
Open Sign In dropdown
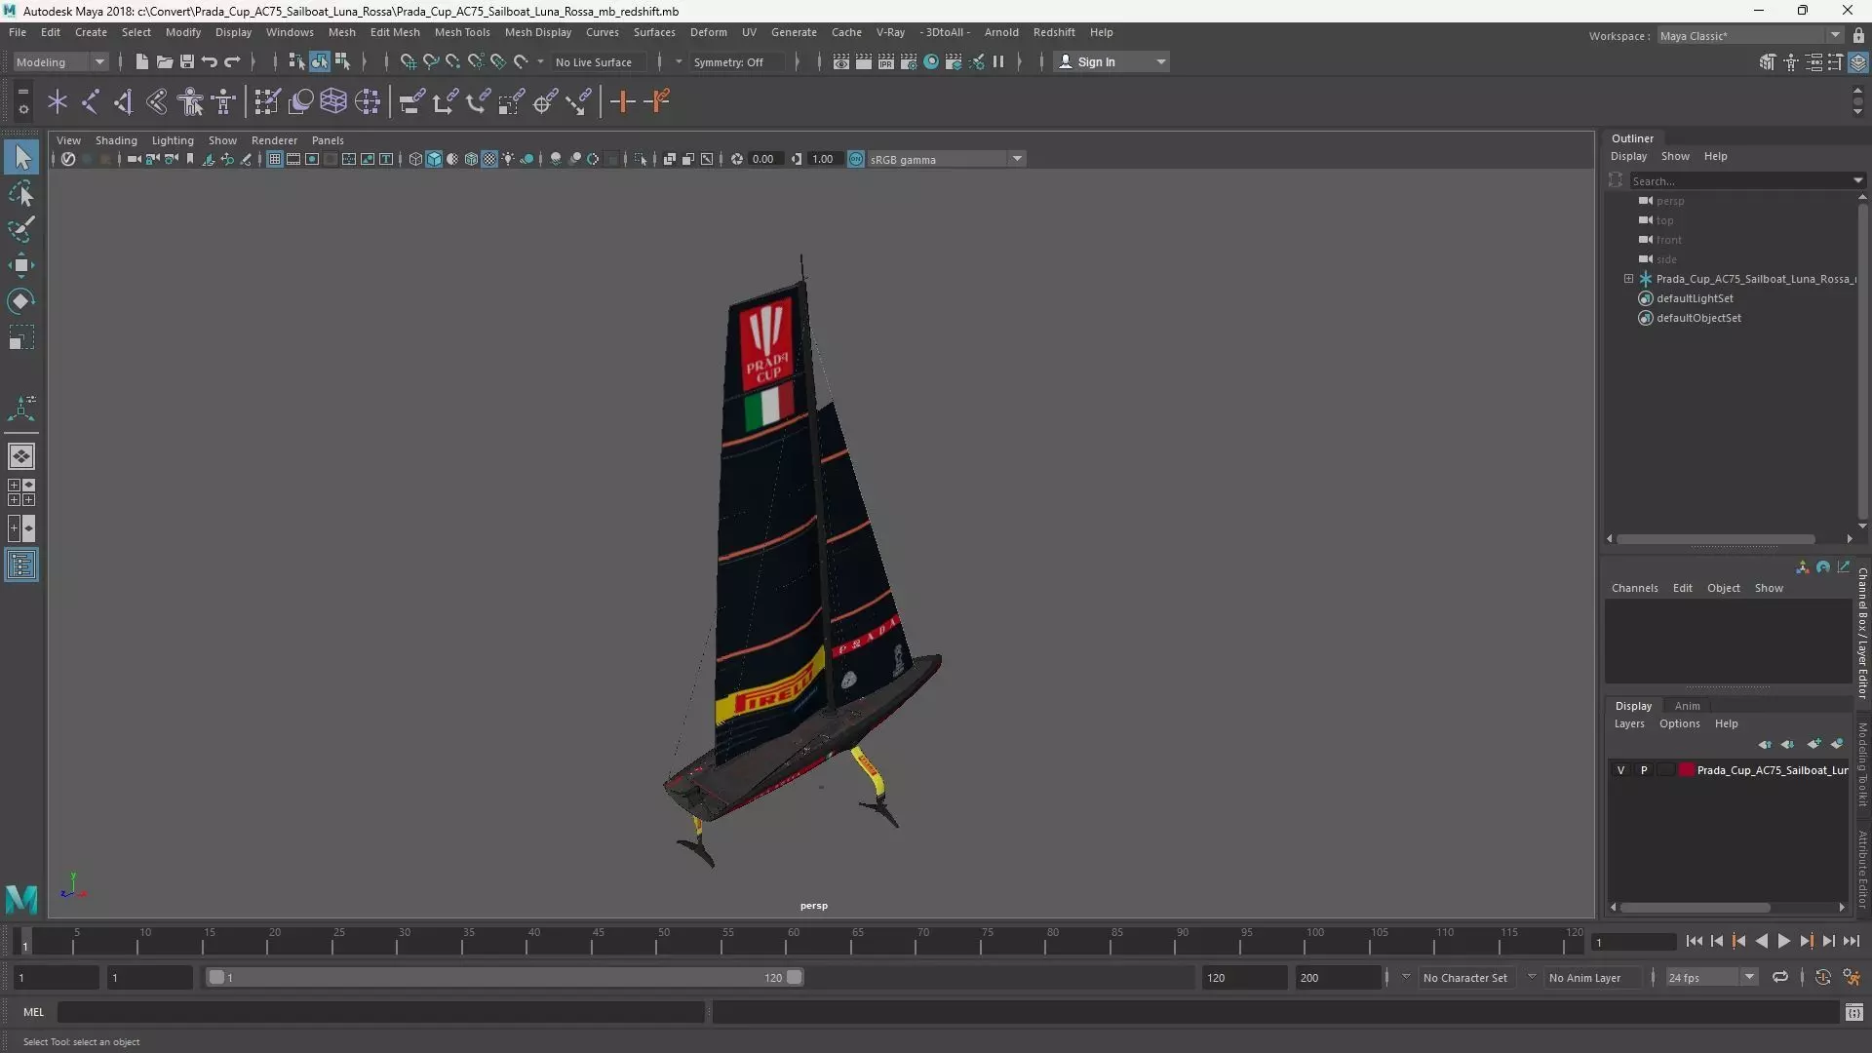tap(1111, 61)
